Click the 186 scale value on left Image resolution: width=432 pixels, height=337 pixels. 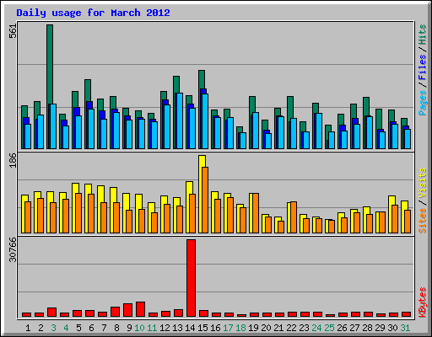pyautogui.click(x=13, y=160)
